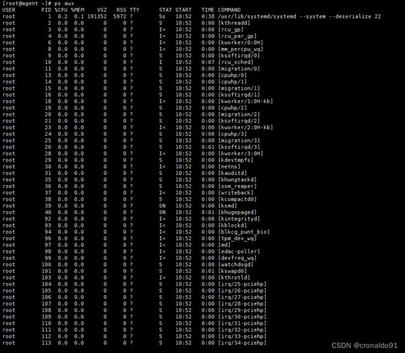
Task: Select the [kthreadd] process name
Action: click(234, 23)
